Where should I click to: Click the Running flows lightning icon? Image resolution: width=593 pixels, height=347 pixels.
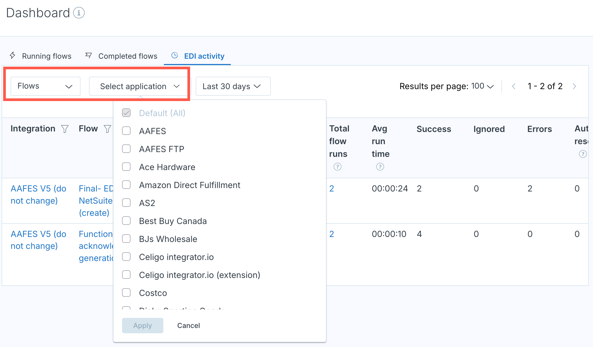[x=12, y=55]
